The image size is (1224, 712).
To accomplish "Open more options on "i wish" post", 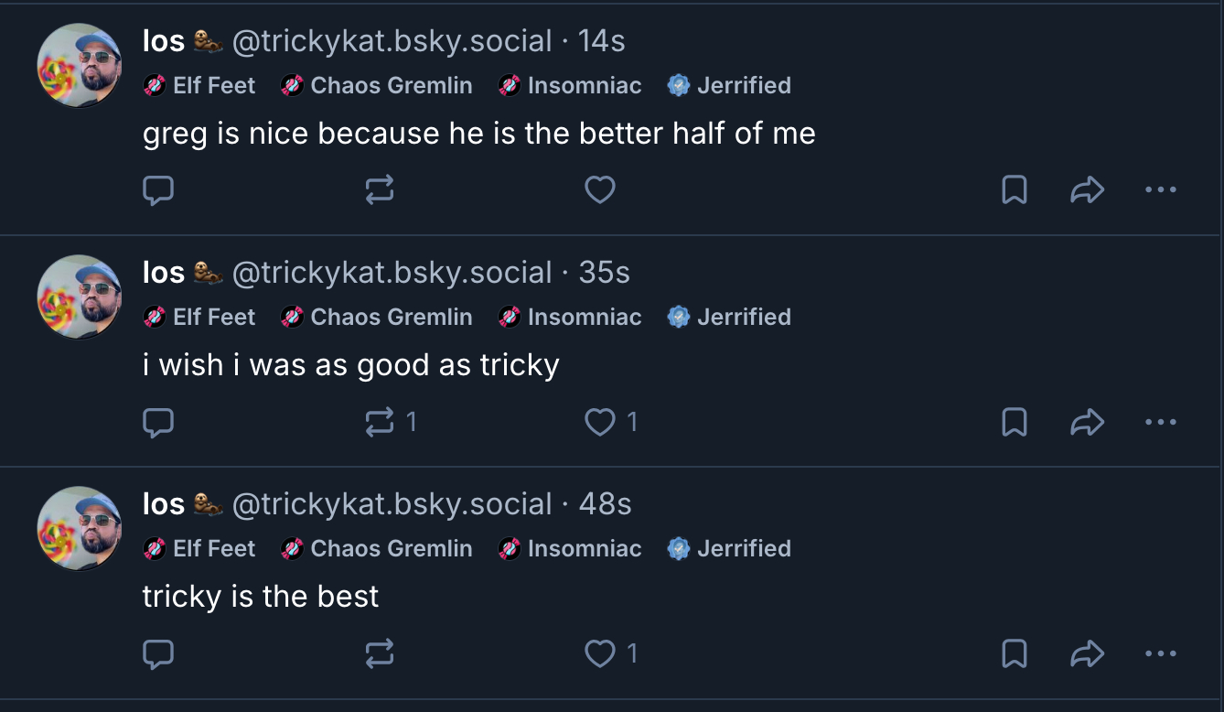I will pos(1160,422).
